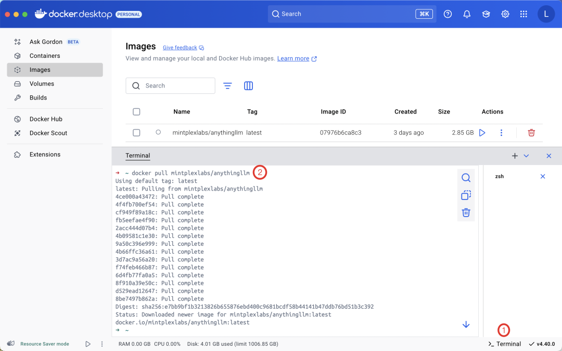This screenshot has height=351, width=562.
Task: Check the mintplexlabs/anythingllm row checkbox
Action: pyautogui.click(x=136, y=133)
